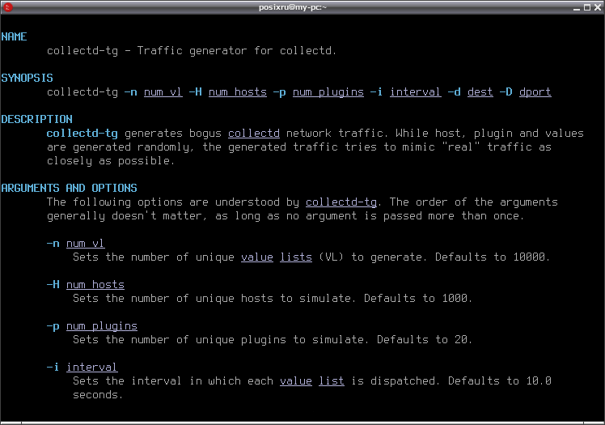
Task: Click the -n flag in the synopsis
Action: [131, 92]
